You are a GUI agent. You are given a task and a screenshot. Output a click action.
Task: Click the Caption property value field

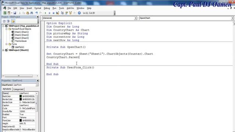(27, 105)
